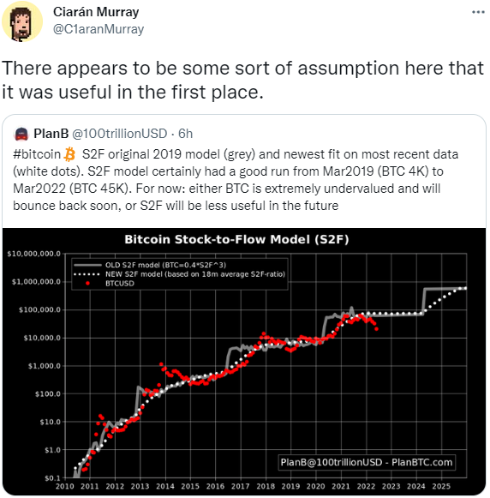Open the three-dot more options menu
Screen dimensions: 490x498
[x=478, y=12]
